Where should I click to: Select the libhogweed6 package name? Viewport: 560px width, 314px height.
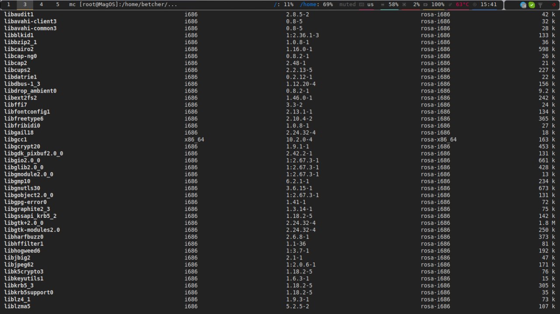click(x=22, y=251)
